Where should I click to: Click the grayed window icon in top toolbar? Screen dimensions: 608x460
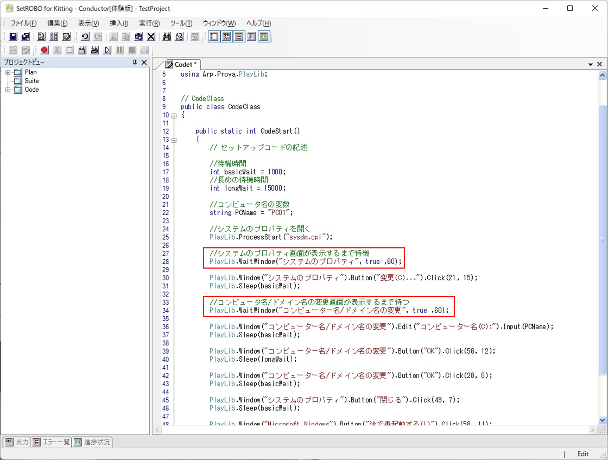click(x=195, y=36)
